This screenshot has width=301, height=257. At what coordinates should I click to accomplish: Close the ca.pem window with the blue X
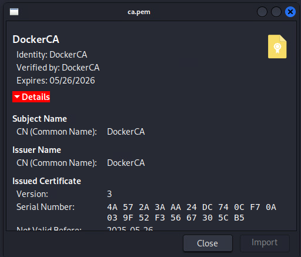pyautogui.click(x=290, y=12)
